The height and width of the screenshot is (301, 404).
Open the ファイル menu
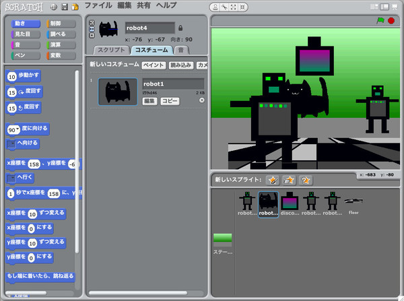tap(98, 5)
